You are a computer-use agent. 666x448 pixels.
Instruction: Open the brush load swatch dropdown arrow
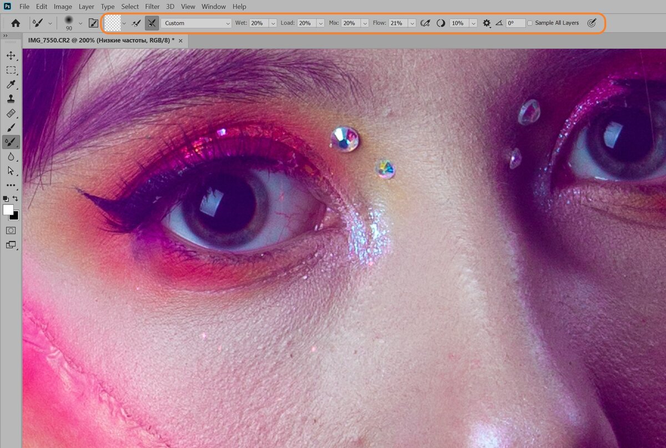click(124, 23)
